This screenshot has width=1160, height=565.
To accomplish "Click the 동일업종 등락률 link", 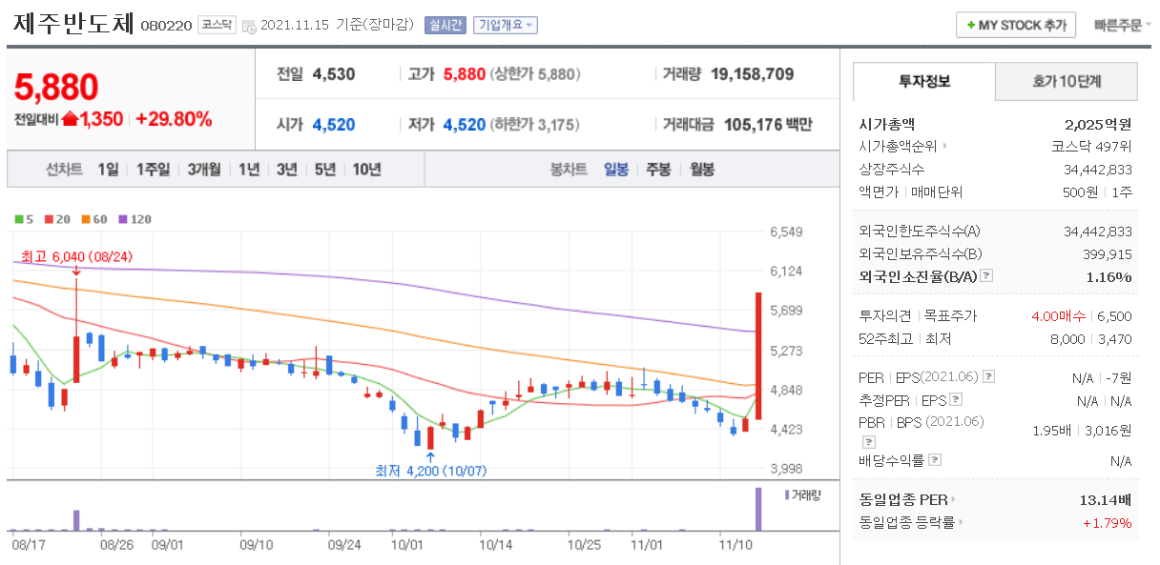I will [907, 522].
